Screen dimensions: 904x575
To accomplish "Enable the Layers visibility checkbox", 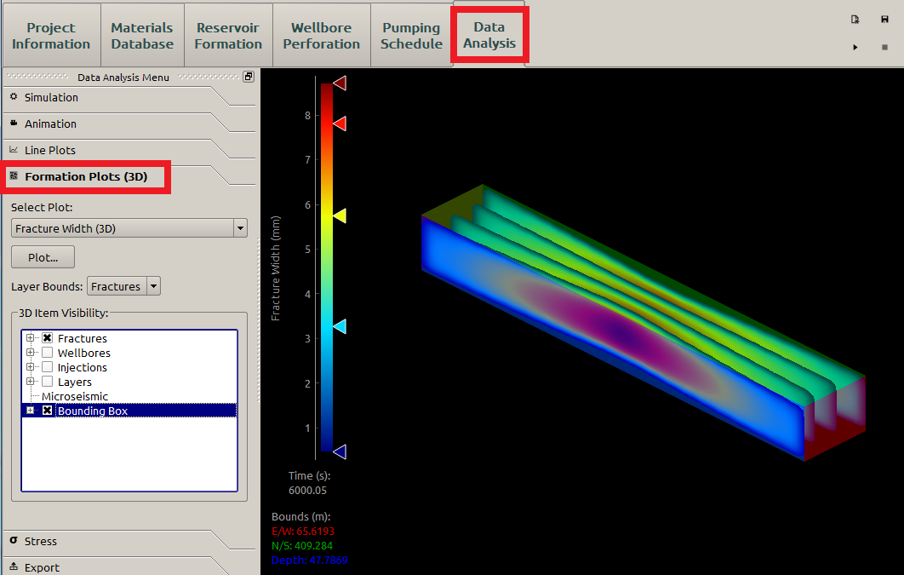I will pos(48,382).
